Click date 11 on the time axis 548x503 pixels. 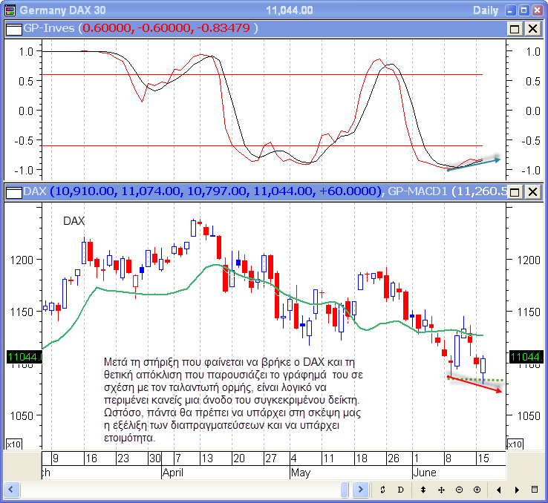point(328,458)
